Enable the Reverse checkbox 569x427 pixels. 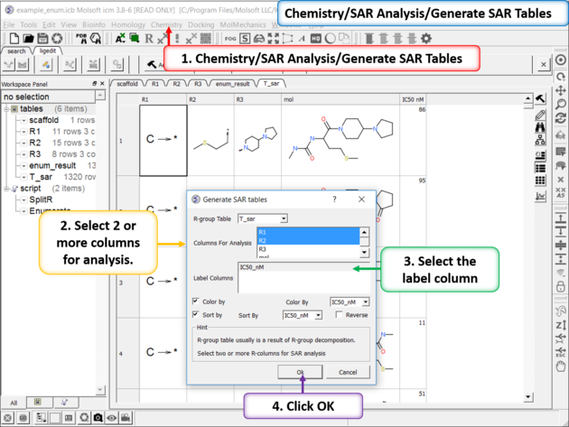(x=340, y=315)
